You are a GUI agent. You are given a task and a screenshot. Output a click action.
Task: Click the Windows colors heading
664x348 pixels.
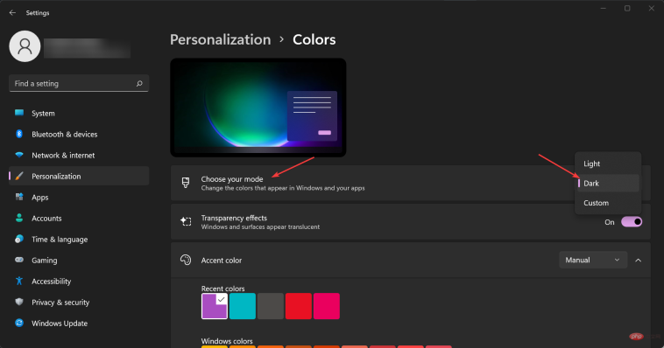pos(227,341)
